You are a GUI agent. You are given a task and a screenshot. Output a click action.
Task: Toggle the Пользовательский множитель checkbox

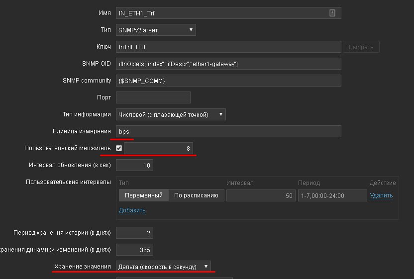click(119, 148)
